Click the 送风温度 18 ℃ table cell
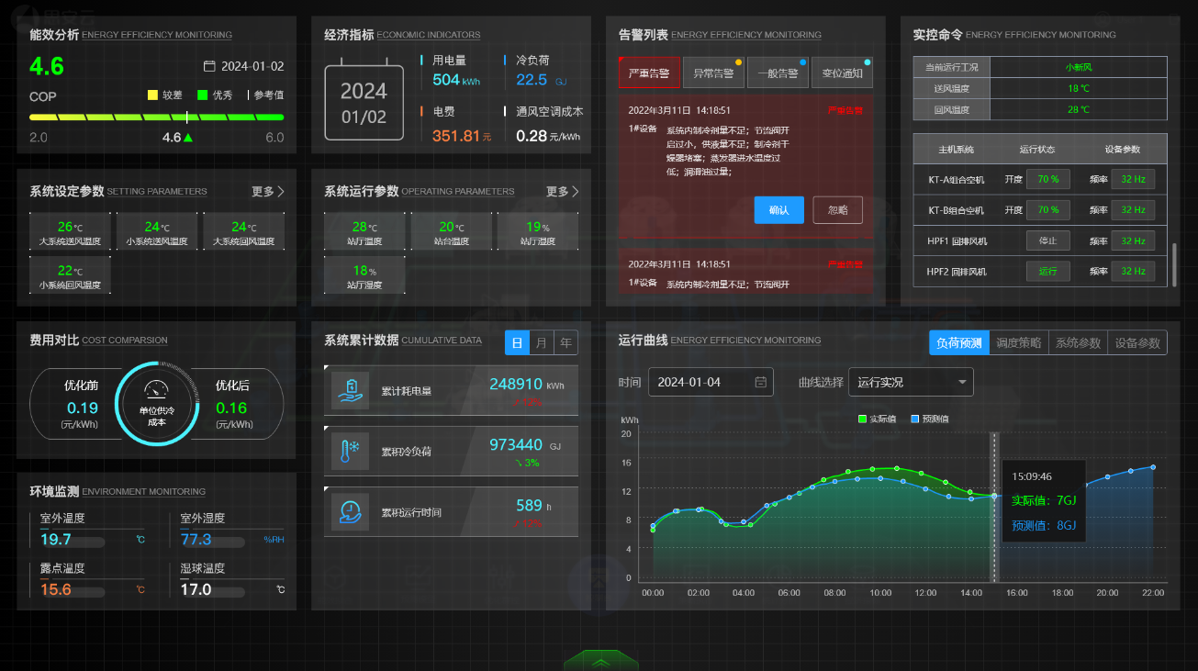Image resolution: width=1198 pixels, height=671 pixels. (1079, 88)
